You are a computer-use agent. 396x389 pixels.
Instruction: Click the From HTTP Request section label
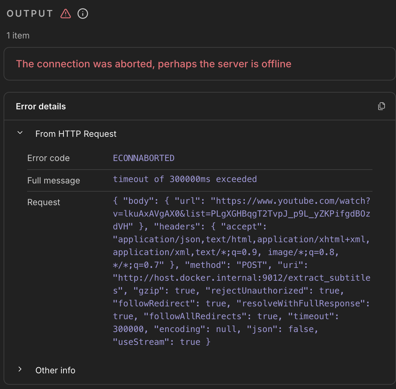tap(76, 134)
